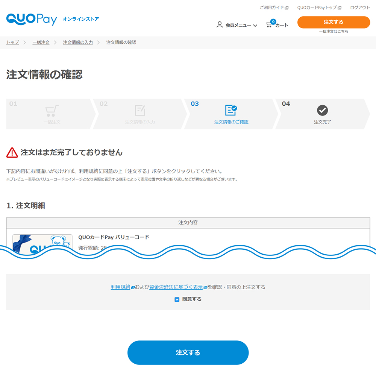Go to 注文情報の入力 breadcrumb
The height and width of the screenshot is (372, 376).
click(x=78, y=43)
